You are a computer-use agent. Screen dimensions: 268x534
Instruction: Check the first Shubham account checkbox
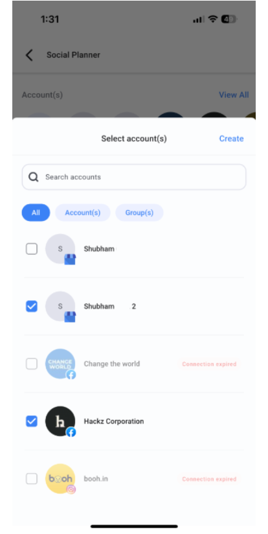pos(32,249)
